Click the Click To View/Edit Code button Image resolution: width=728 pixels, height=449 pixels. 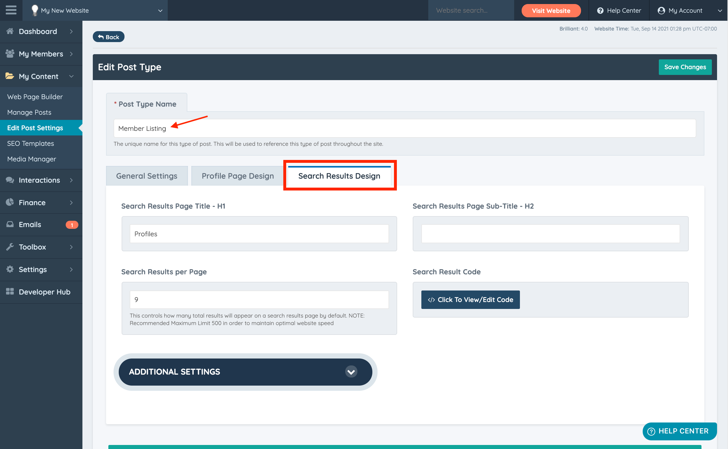(470, 300)
